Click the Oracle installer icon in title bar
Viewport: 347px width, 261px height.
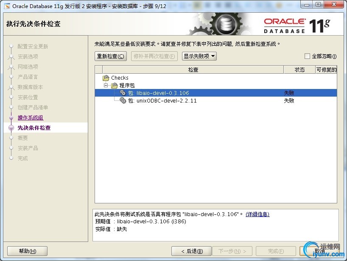(7, 6)
